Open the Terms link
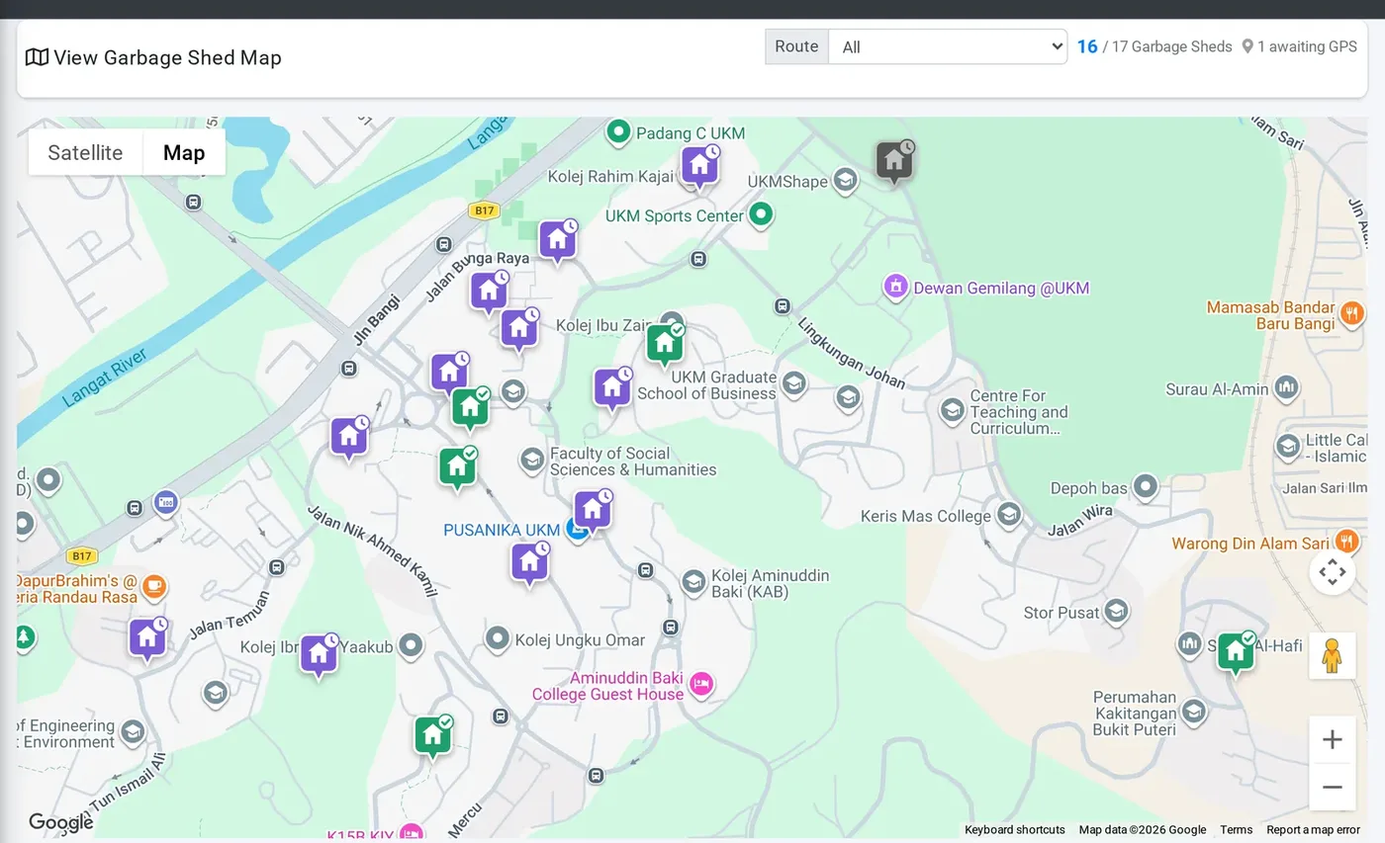 pyautogui.click(x=1236, y=830)
